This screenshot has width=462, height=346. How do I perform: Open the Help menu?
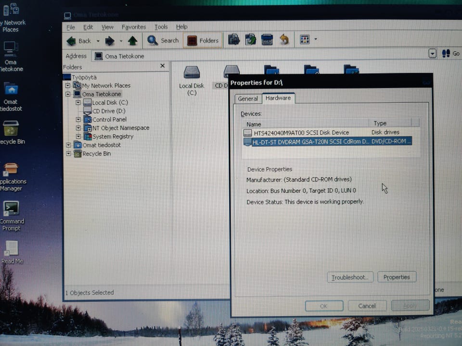pyautogui.click(x=182, y=27)
